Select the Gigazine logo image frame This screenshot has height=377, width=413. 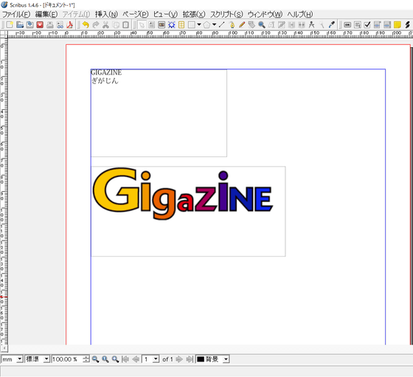point(188,211)
